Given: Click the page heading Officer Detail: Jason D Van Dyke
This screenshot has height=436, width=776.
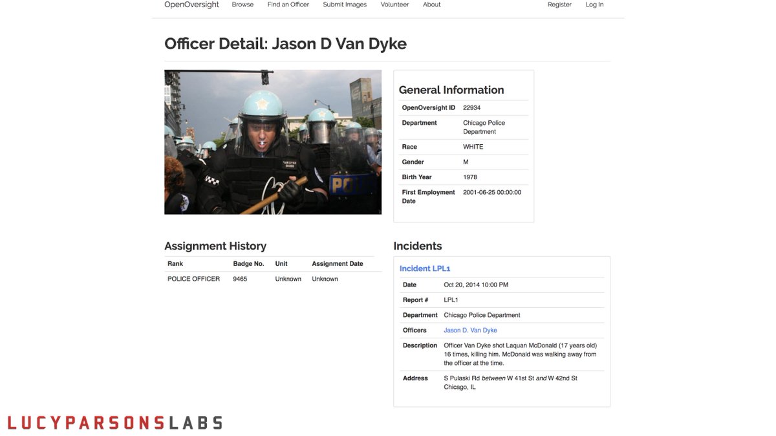Looking at the screenshot, I should [x=285, y=44].
